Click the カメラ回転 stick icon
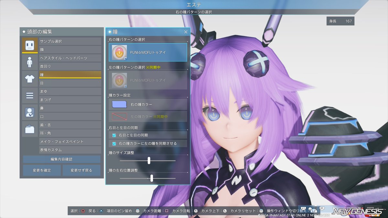 196,211
